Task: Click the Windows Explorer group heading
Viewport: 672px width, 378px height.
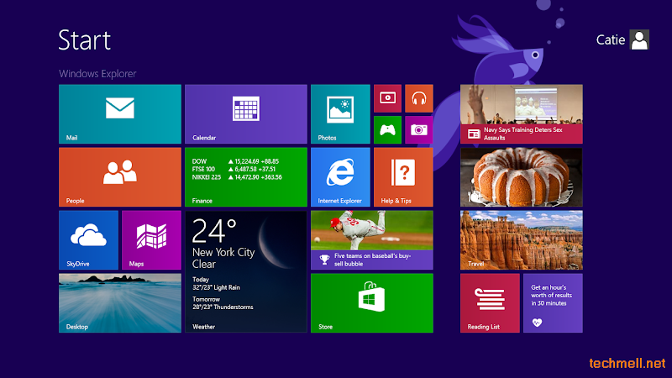Action: pyautogui.click(x=97, y=74)
